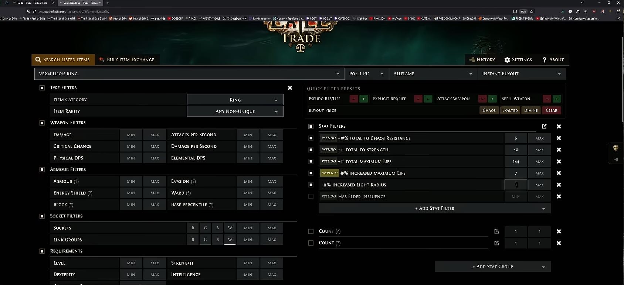Open the Vermillion Ring item search dropdown
Screen dimensions: 624x285
coord(189,74)
